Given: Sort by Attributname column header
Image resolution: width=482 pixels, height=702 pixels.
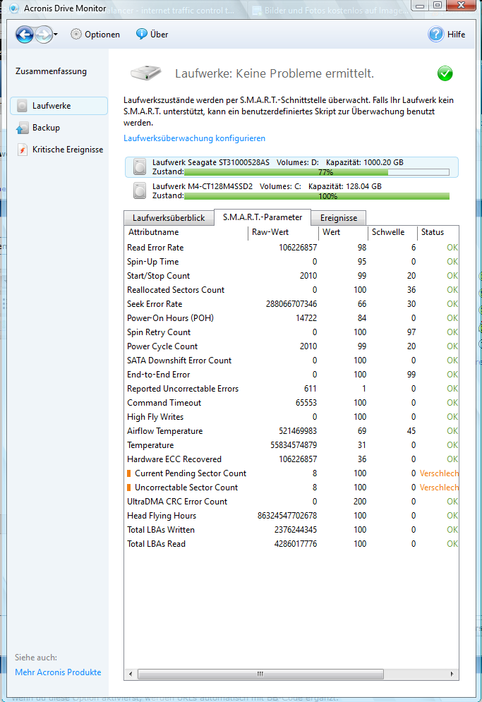Looking at the screenshot, I should 186,232.
